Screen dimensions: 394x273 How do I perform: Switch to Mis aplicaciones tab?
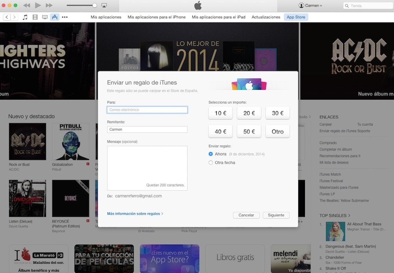tap(106, 17)
